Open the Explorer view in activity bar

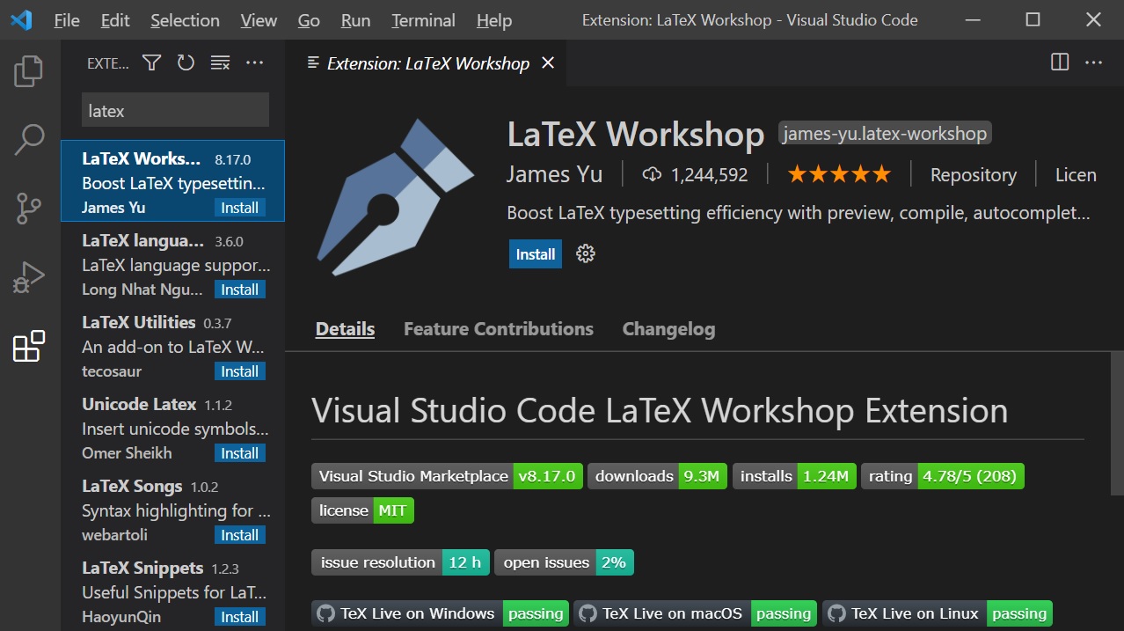[29, 71]
